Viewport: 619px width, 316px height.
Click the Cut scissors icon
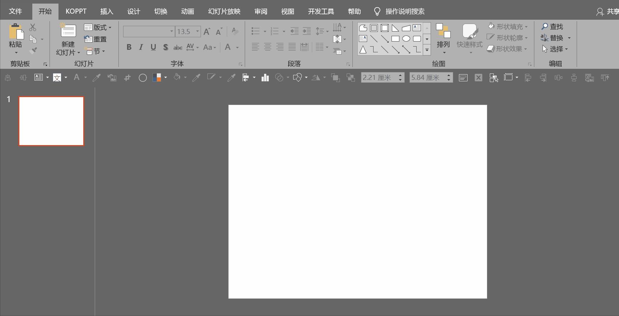[x=33, y=27]
